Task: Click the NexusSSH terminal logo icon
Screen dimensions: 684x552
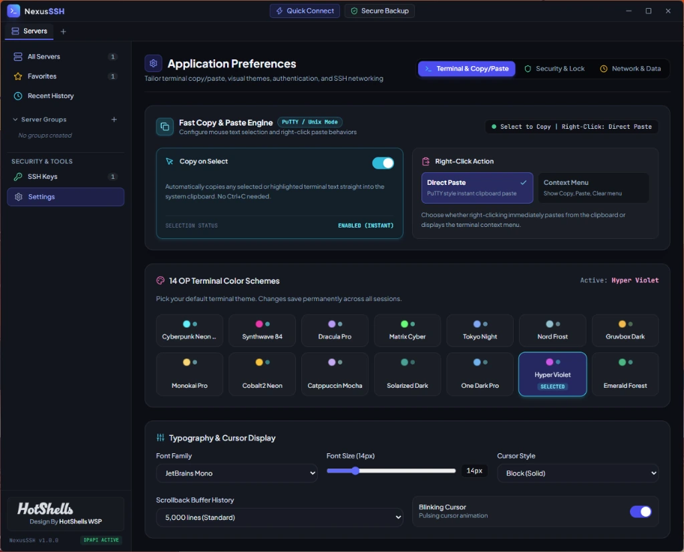Action: pyautogui.click(x=13, y=11)
